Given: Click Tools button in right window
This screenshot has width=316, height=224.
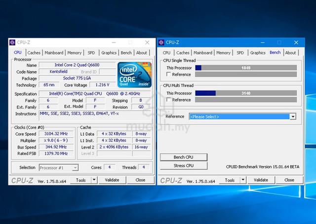Looking at the screenshot, I should coord(230,180).
